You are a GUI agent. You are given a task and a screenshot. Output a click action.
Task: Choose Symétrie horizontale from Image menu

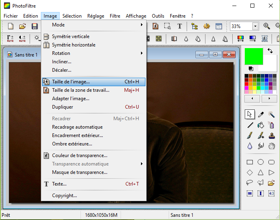pyautogui.click(x=94, y=45)
